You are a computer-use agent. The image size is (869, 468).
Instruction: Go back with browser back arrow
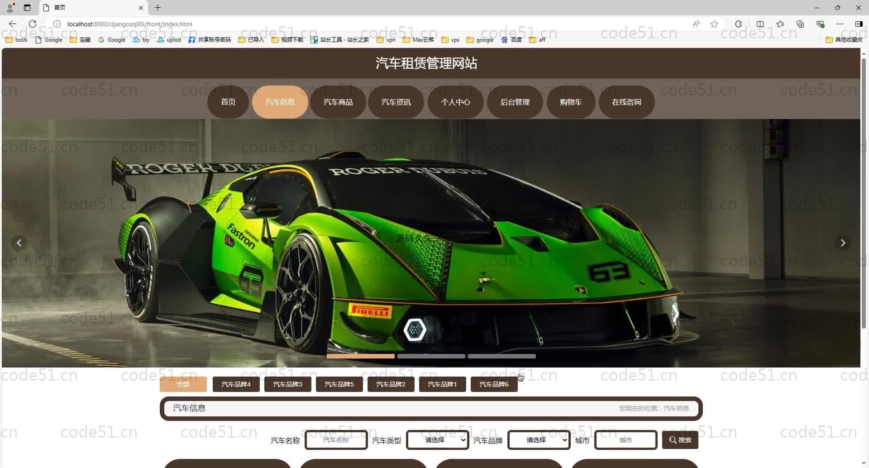[x=13, y=24]
